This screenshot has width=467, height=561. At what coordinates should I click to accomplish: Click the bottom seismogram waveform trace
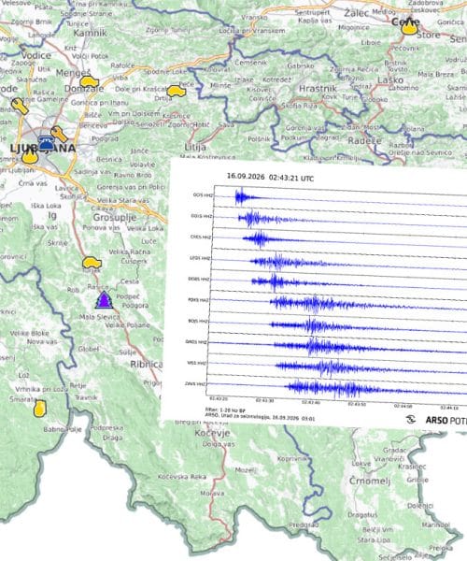tap(337, 389)
